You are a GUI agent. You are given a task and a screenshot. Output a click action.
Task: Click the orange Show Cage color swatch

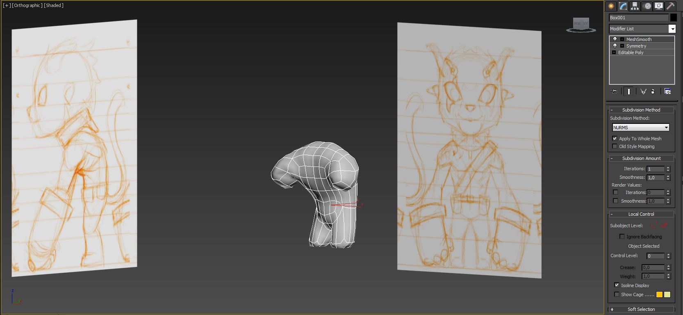[x=659, y=294]
